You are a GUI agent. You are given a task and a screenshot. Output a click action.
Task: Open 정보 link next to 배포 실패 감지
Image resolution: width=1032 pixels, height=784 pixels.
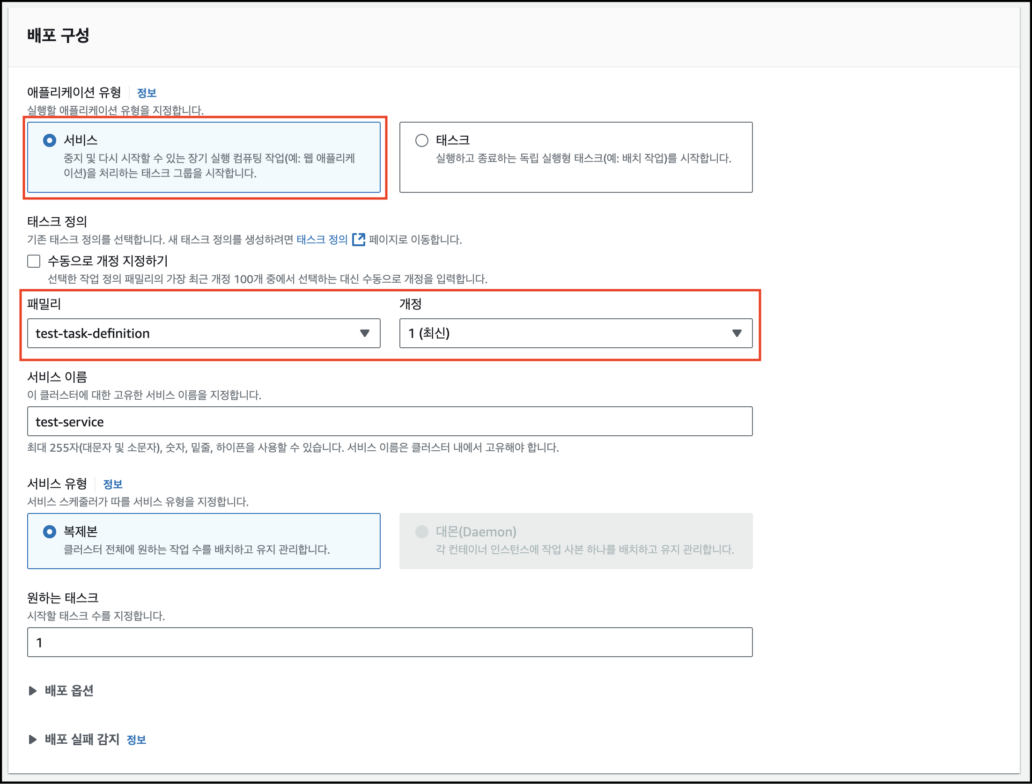136,740
